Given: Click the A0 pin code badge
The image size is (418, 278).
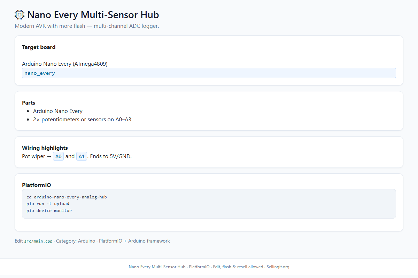Looking at the screenshot, I should tap(59, 156).
